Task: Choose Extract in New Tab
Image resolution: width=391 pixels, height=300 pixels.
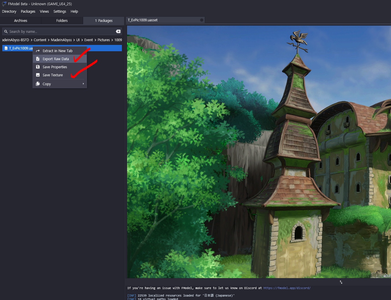Action: point(60,51)
